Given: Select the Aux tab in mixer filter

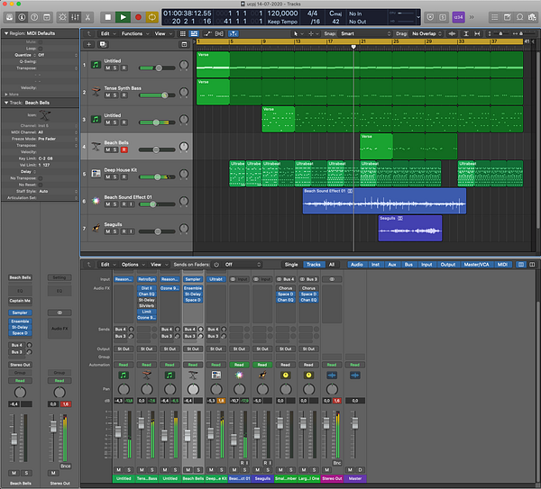Looking at the screenshot, I should click(393, 265).
